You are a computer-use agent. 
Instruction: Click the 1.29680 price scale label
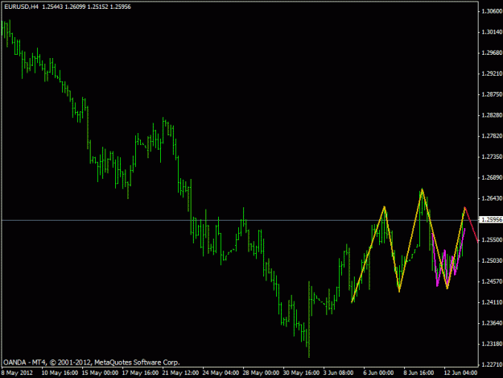coord(492,53)
